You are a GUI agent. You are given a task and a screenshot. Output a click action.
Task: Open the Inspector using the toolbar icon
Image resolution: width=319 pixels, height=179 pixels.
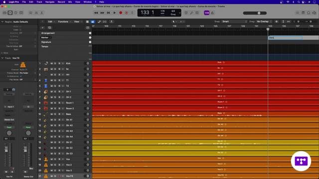click(10, 13)
